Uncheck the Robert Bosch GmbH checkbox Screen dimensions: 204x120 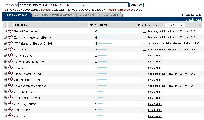[5, 31]
